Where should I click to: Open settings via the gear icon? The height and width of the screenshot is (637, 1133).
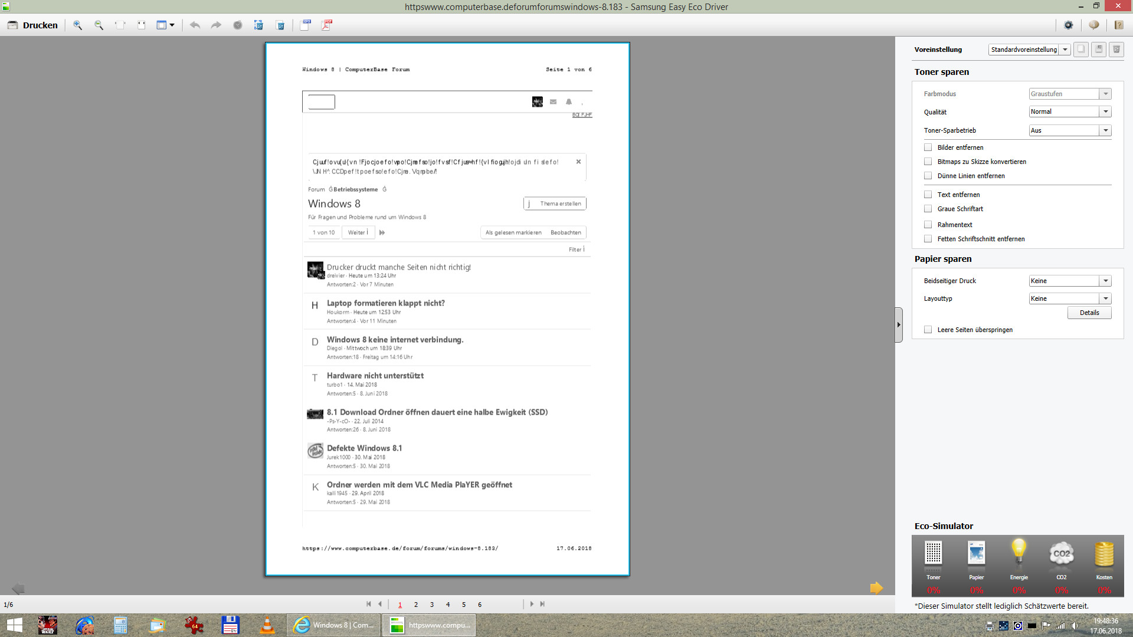coord(1068,25)
